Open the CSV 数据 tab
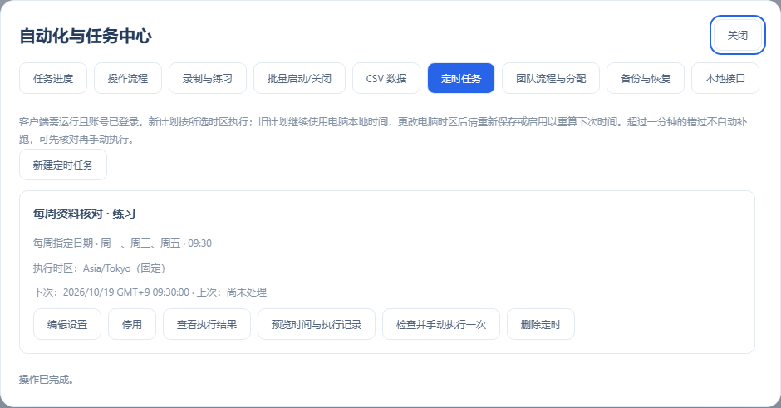The image size is (781, 408). click(386, 78)
